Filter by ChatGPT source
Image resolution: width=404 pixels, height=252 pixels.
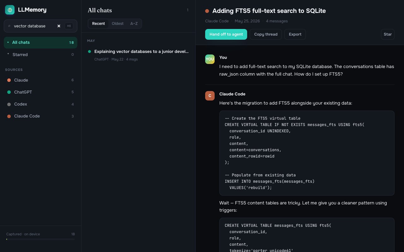coord(40,92)
